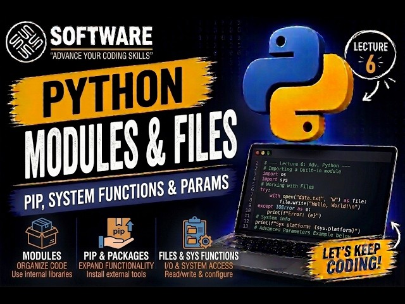Screen dimensions: 405x304
Task: Click the "import sys" code line
Action: tap(275, 179)
